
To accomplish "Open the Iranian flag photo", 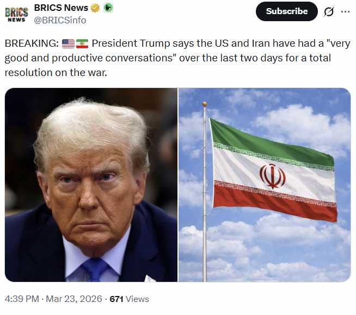I will click(x=265, y=185).
